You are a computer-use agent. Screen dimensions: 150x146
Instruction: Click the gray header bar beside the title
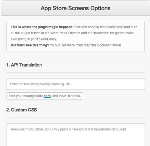click(x=130, y=8)
